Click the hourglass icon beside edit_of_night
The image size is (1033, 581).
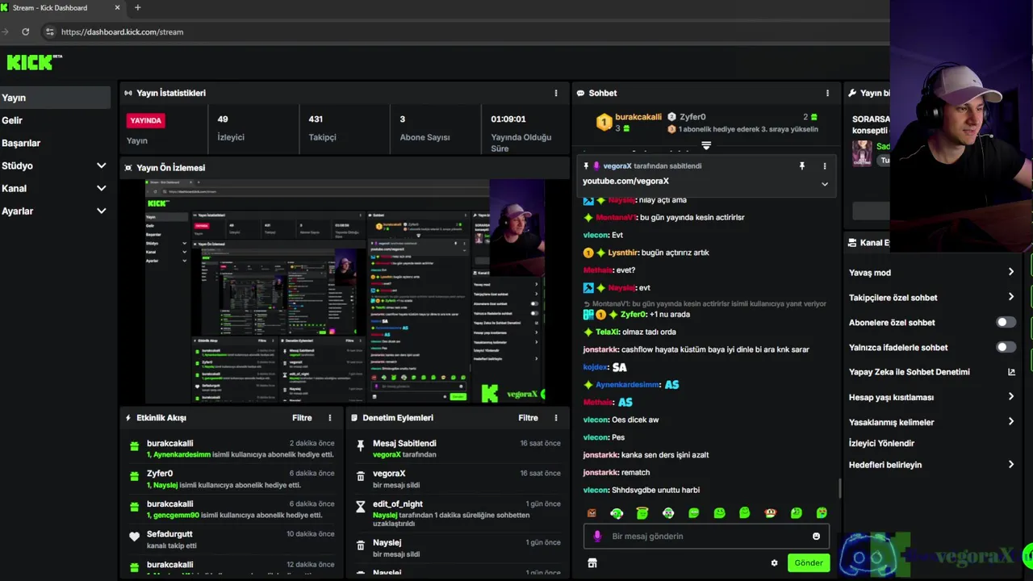[x=360, y=506]
